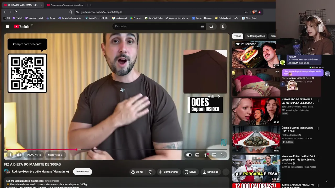Image resolution: width=335 pixels, height=188 pixels.
Task: Select the De Rodrigo Góes filter chip
Action: (256, 36)
